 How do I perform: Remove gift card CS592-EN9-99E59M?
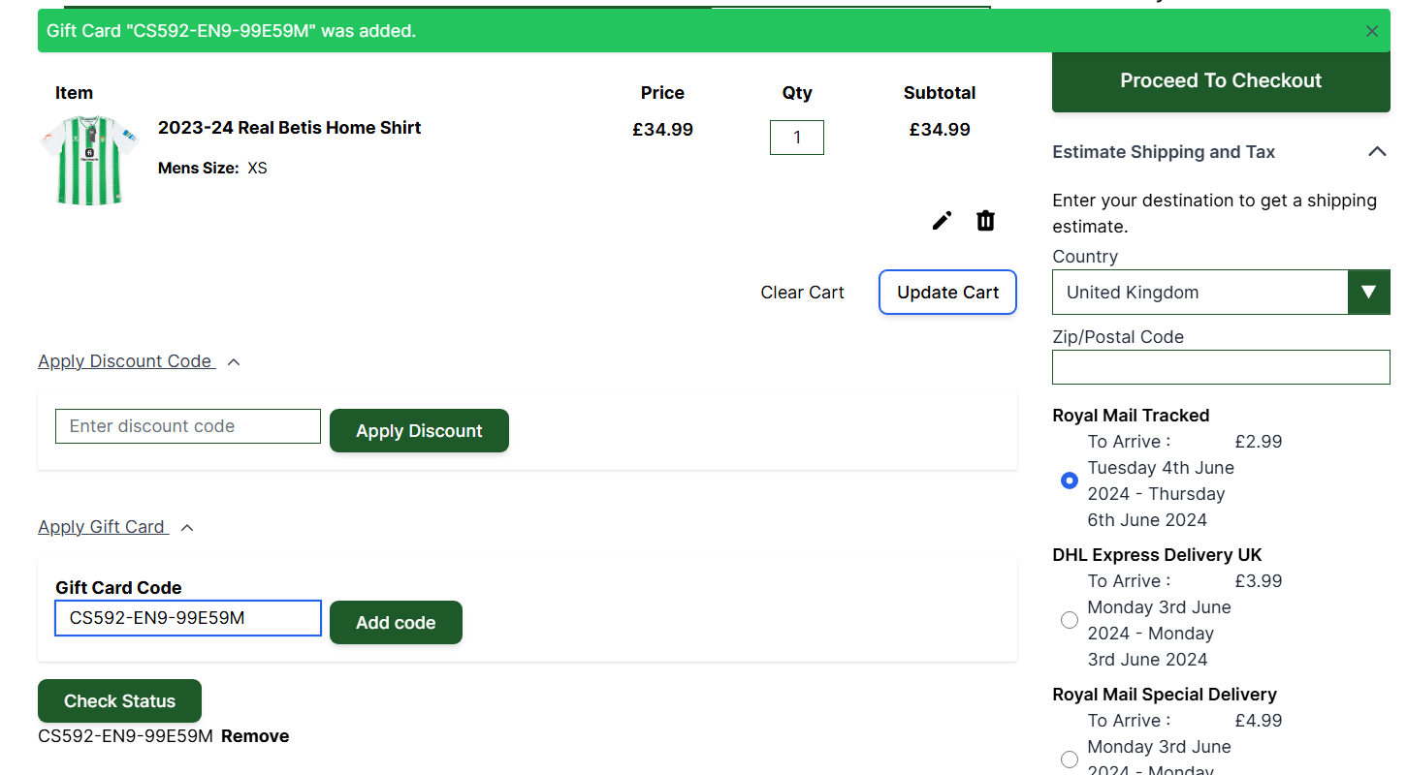(255, 736)
